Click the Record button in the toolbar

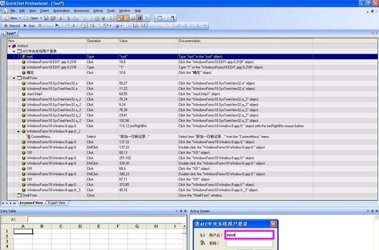12,25
